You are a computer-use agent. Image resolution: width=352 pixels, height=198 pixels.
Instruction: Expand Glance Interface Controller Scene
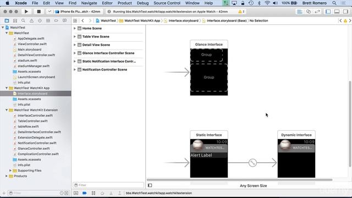pos(75,53)
